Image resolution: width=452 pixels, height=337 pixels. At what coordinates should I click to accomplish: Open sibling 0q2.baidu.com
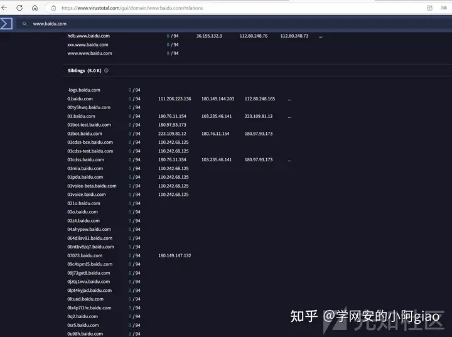coord(82,316)
